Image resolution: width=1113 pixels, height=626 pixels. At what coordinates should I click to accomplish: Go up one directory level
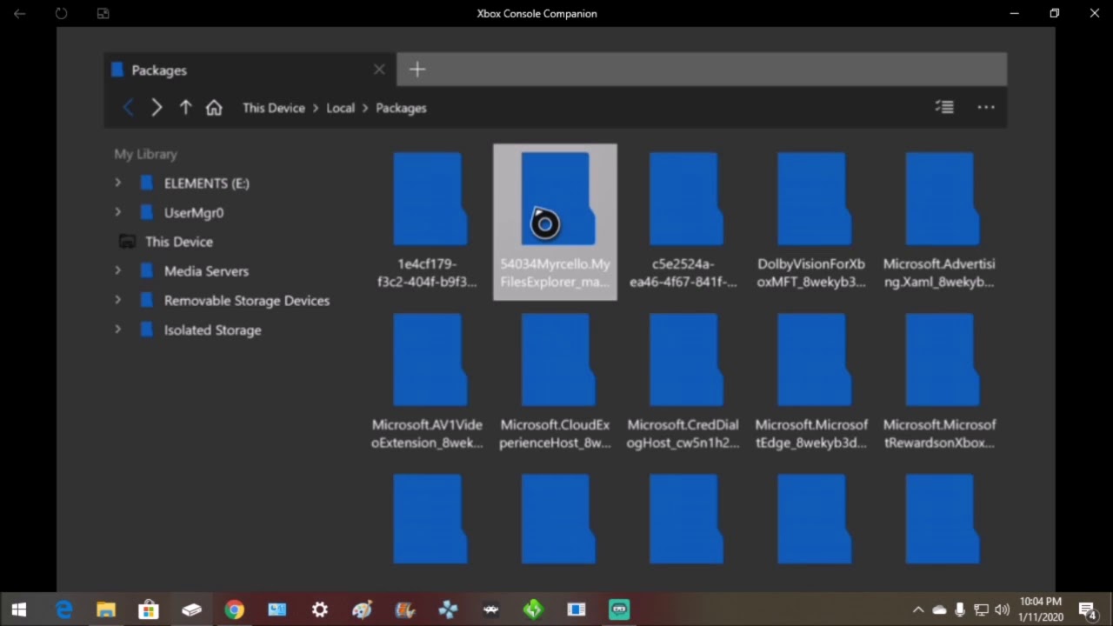click(x=185, y=107)
